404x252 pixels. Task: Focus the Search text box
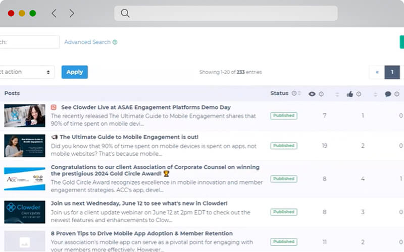(29, 42)
